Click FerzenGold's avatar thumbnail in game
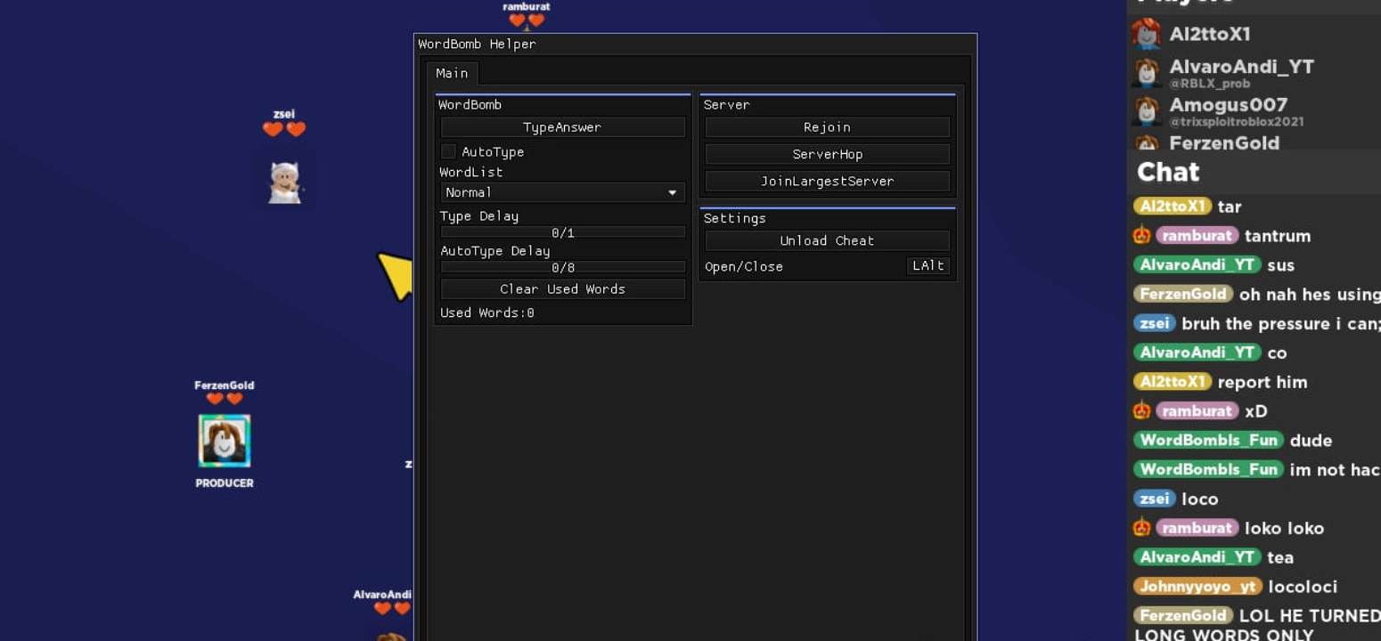Viewport: 1381px width, 641px height. [x=225, y=441]
